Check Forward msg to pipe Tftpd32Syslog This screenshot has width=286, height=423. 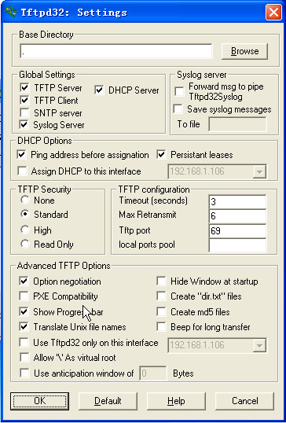click(179, 91)
